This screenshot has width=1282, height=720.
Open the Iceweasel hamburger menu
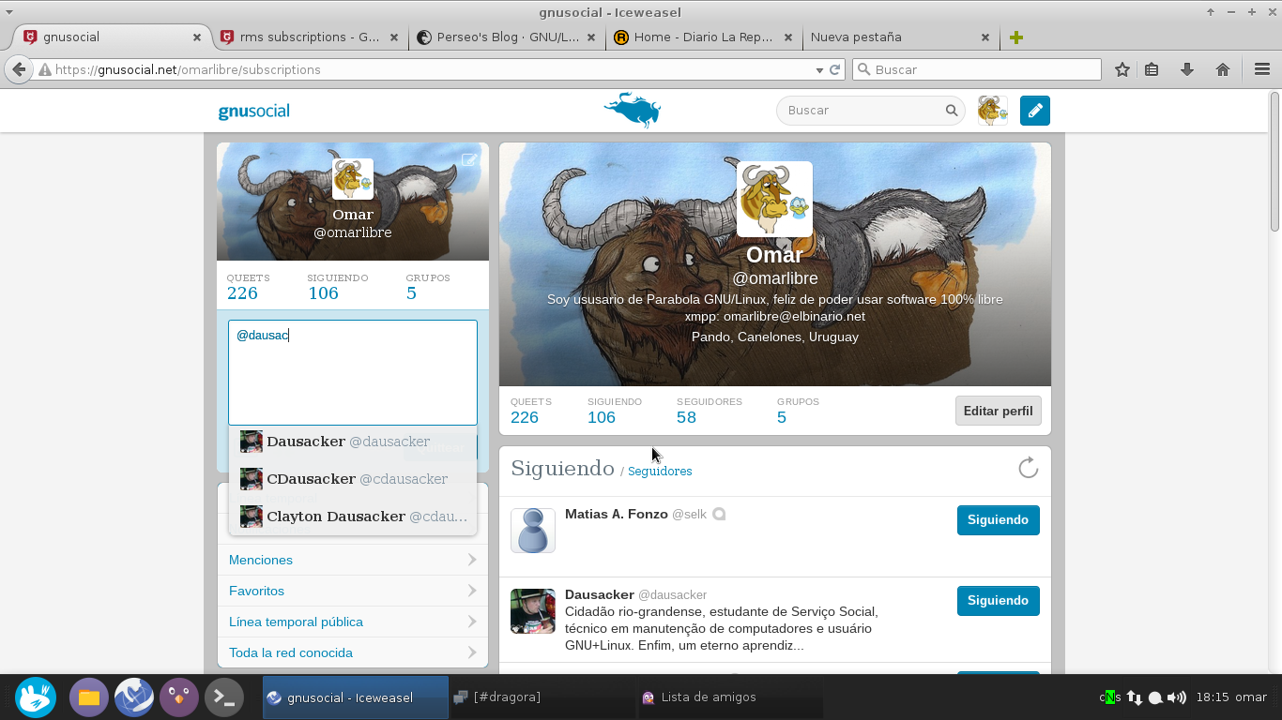coord(1262,69)
